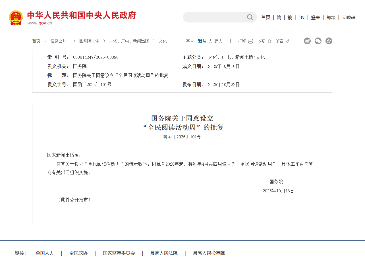Switch font size to 超大

tap(218, 41)
